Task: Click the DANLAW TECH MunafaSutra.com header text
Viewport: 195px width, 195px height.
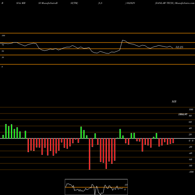Action: coord(175,3)
